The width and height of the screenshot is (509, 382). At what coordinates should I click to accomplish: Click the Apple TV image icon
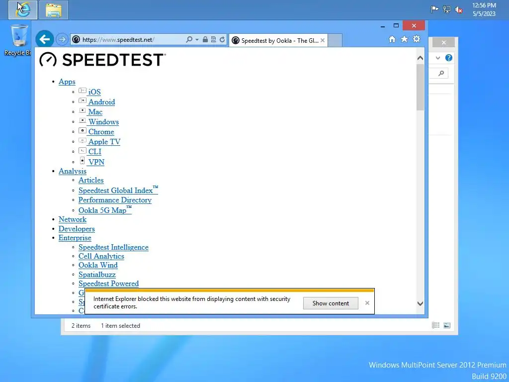click(x=83, y=141)
